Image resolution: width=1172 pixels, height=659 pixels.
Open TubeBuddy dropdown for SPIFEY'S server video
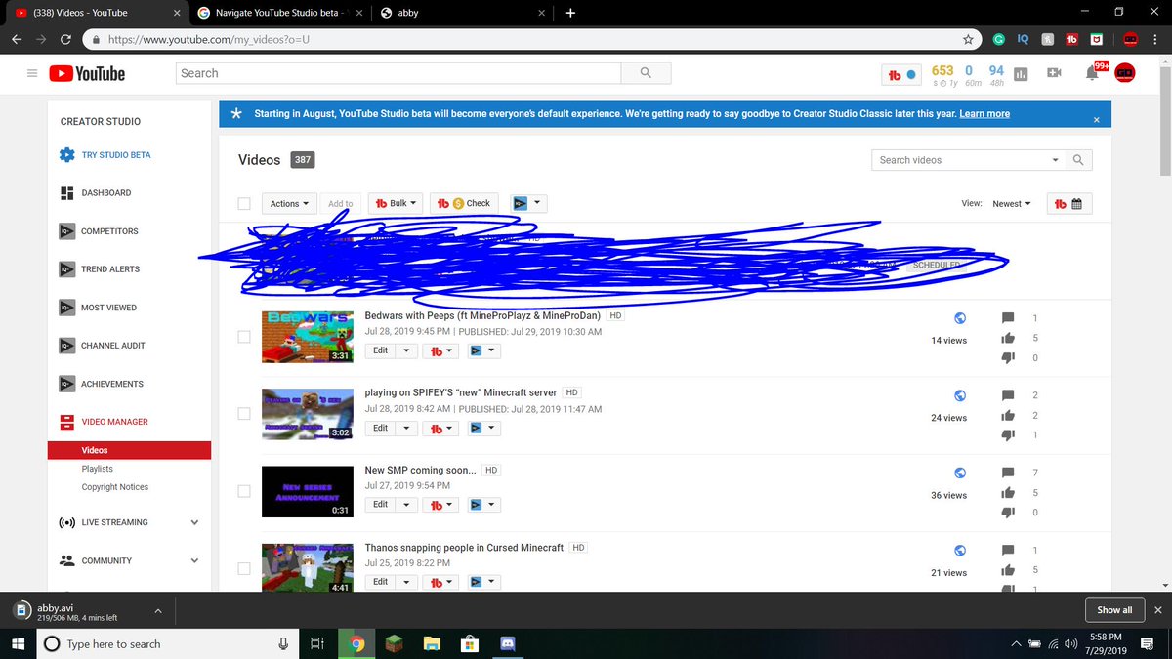coord(442,428)
